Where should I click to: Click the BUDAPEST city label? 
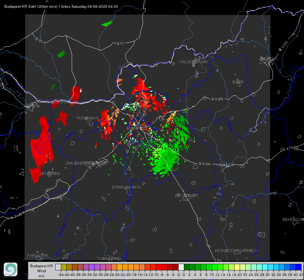[x=137, y=128]
